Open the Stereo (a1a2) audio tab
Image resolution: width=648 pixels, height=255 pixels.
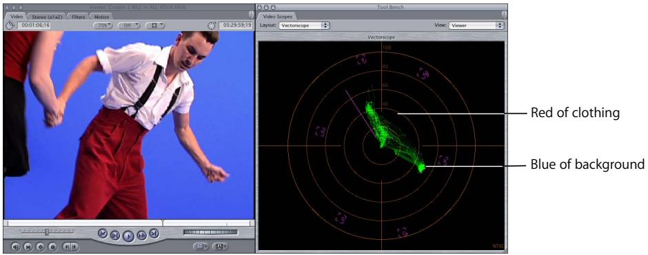(46, 17)
